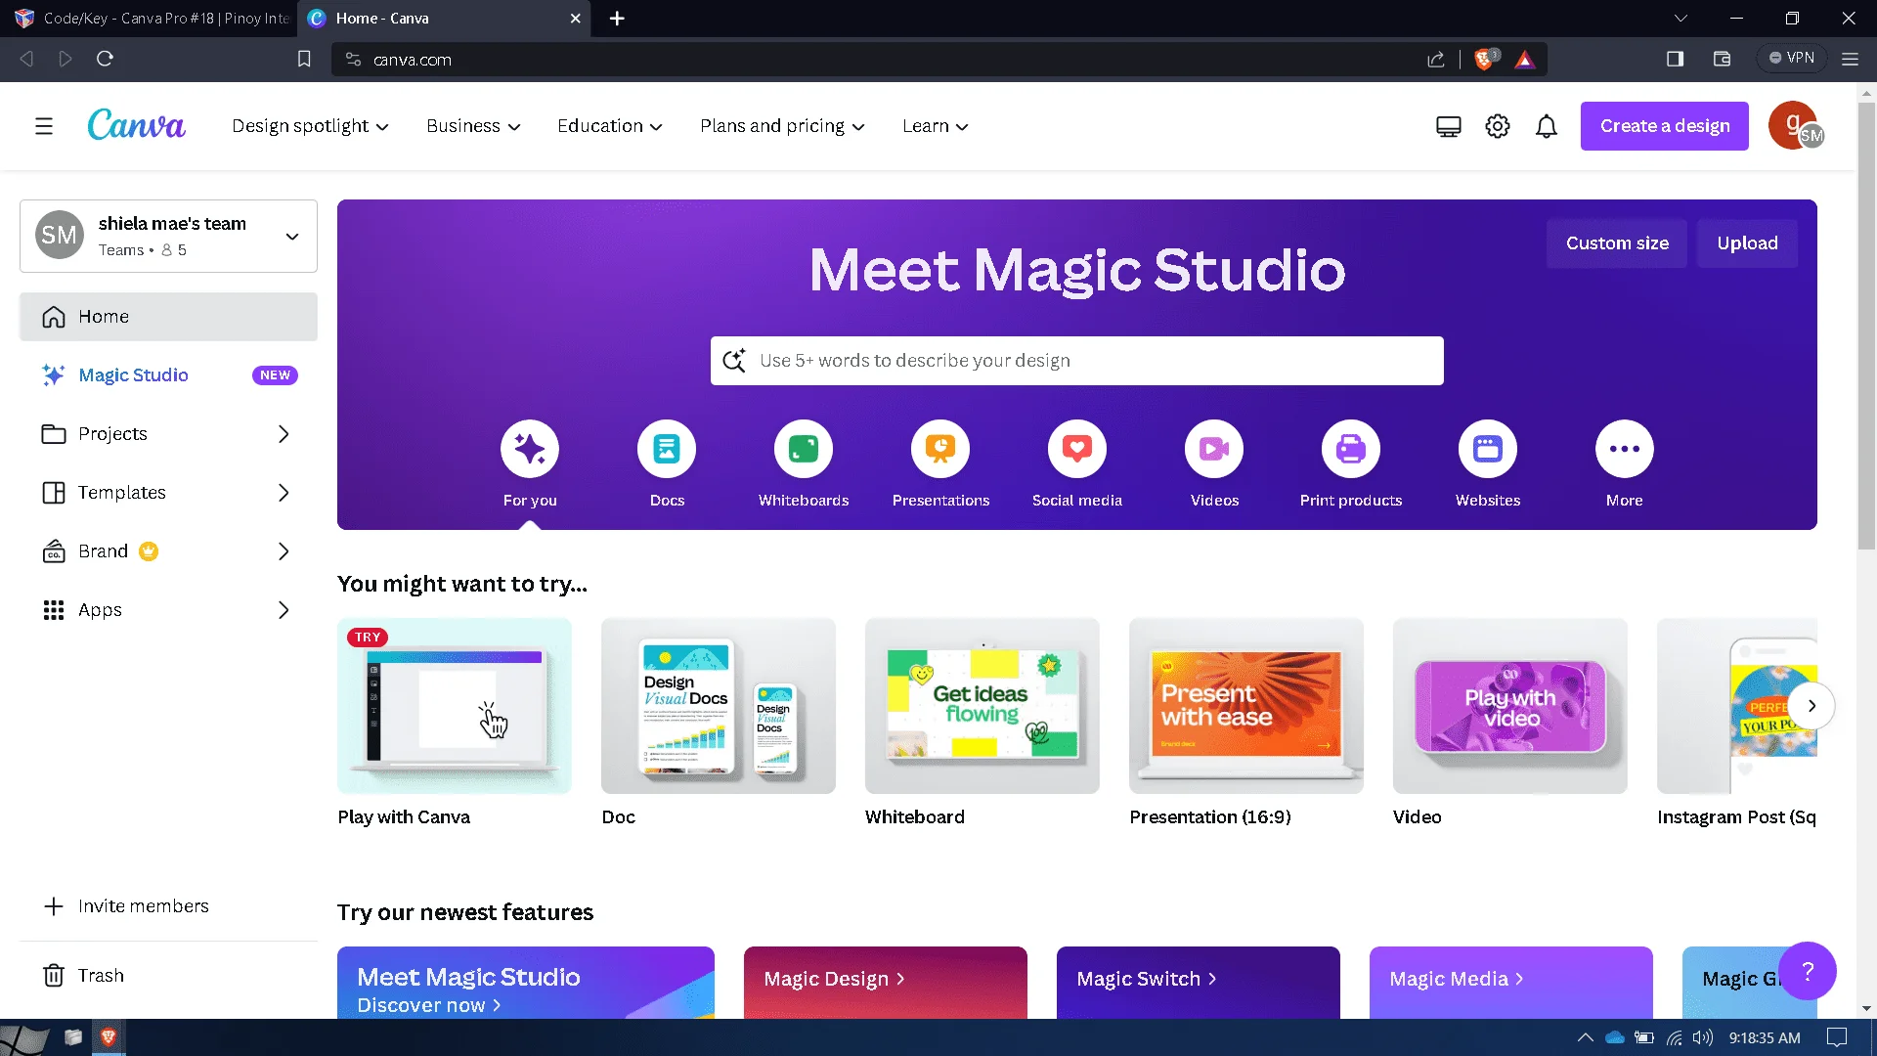
Task: Open the Presentation (16:9) thumbnail
Action: [x=1246, y=706]
